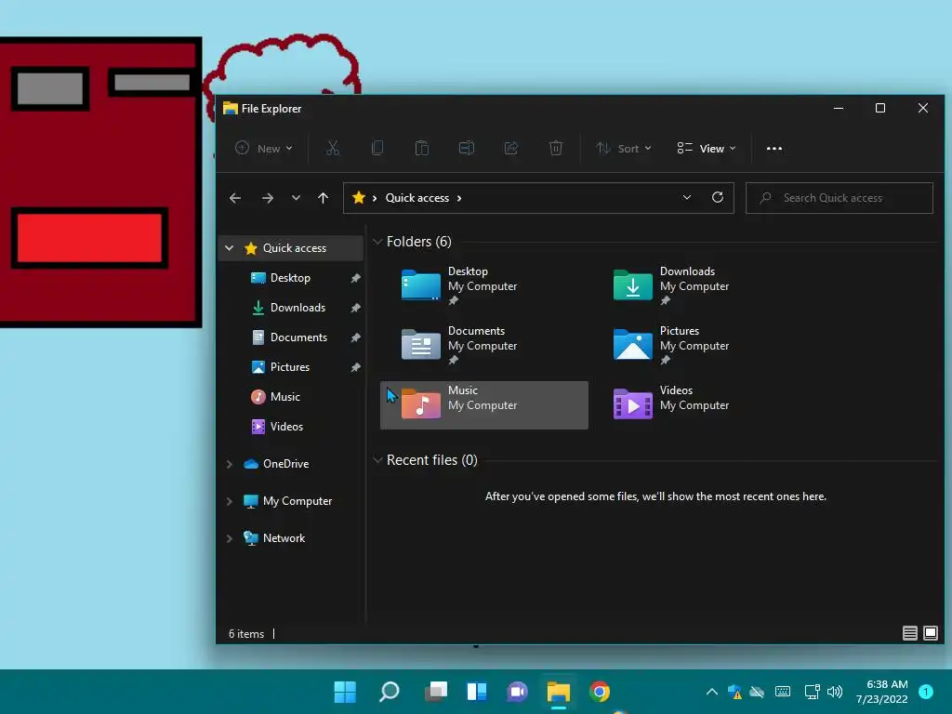Open the clock and date in taskbar
The height and width of the screenshot is (714, 952).
click(x=881, y=692)
